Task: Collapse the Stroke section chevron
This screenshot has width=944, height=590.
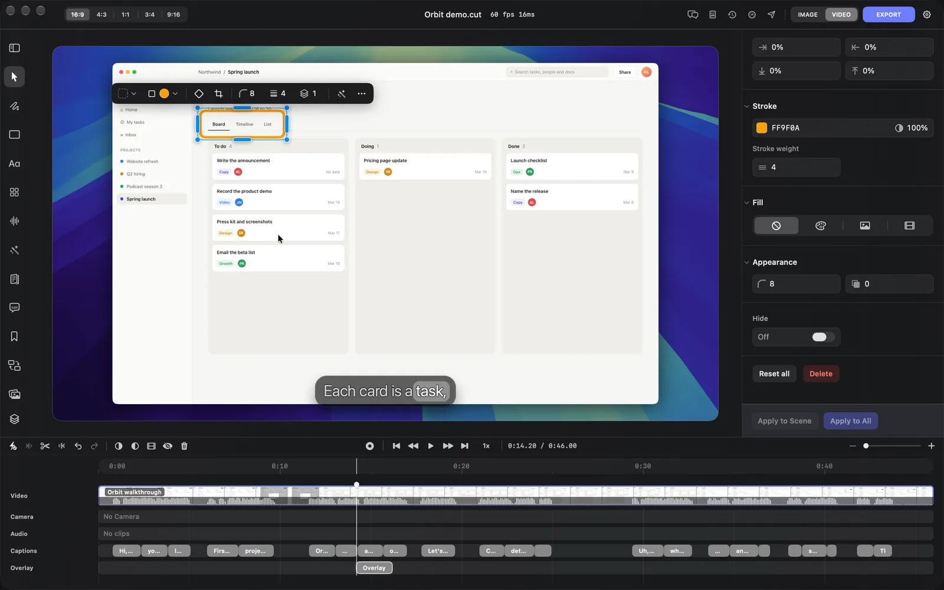Action: 746,106
